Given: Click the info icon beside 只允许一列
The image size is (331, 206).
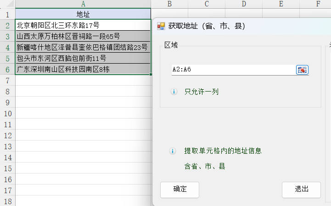Looking at the screenshot, I should [174, 92].
